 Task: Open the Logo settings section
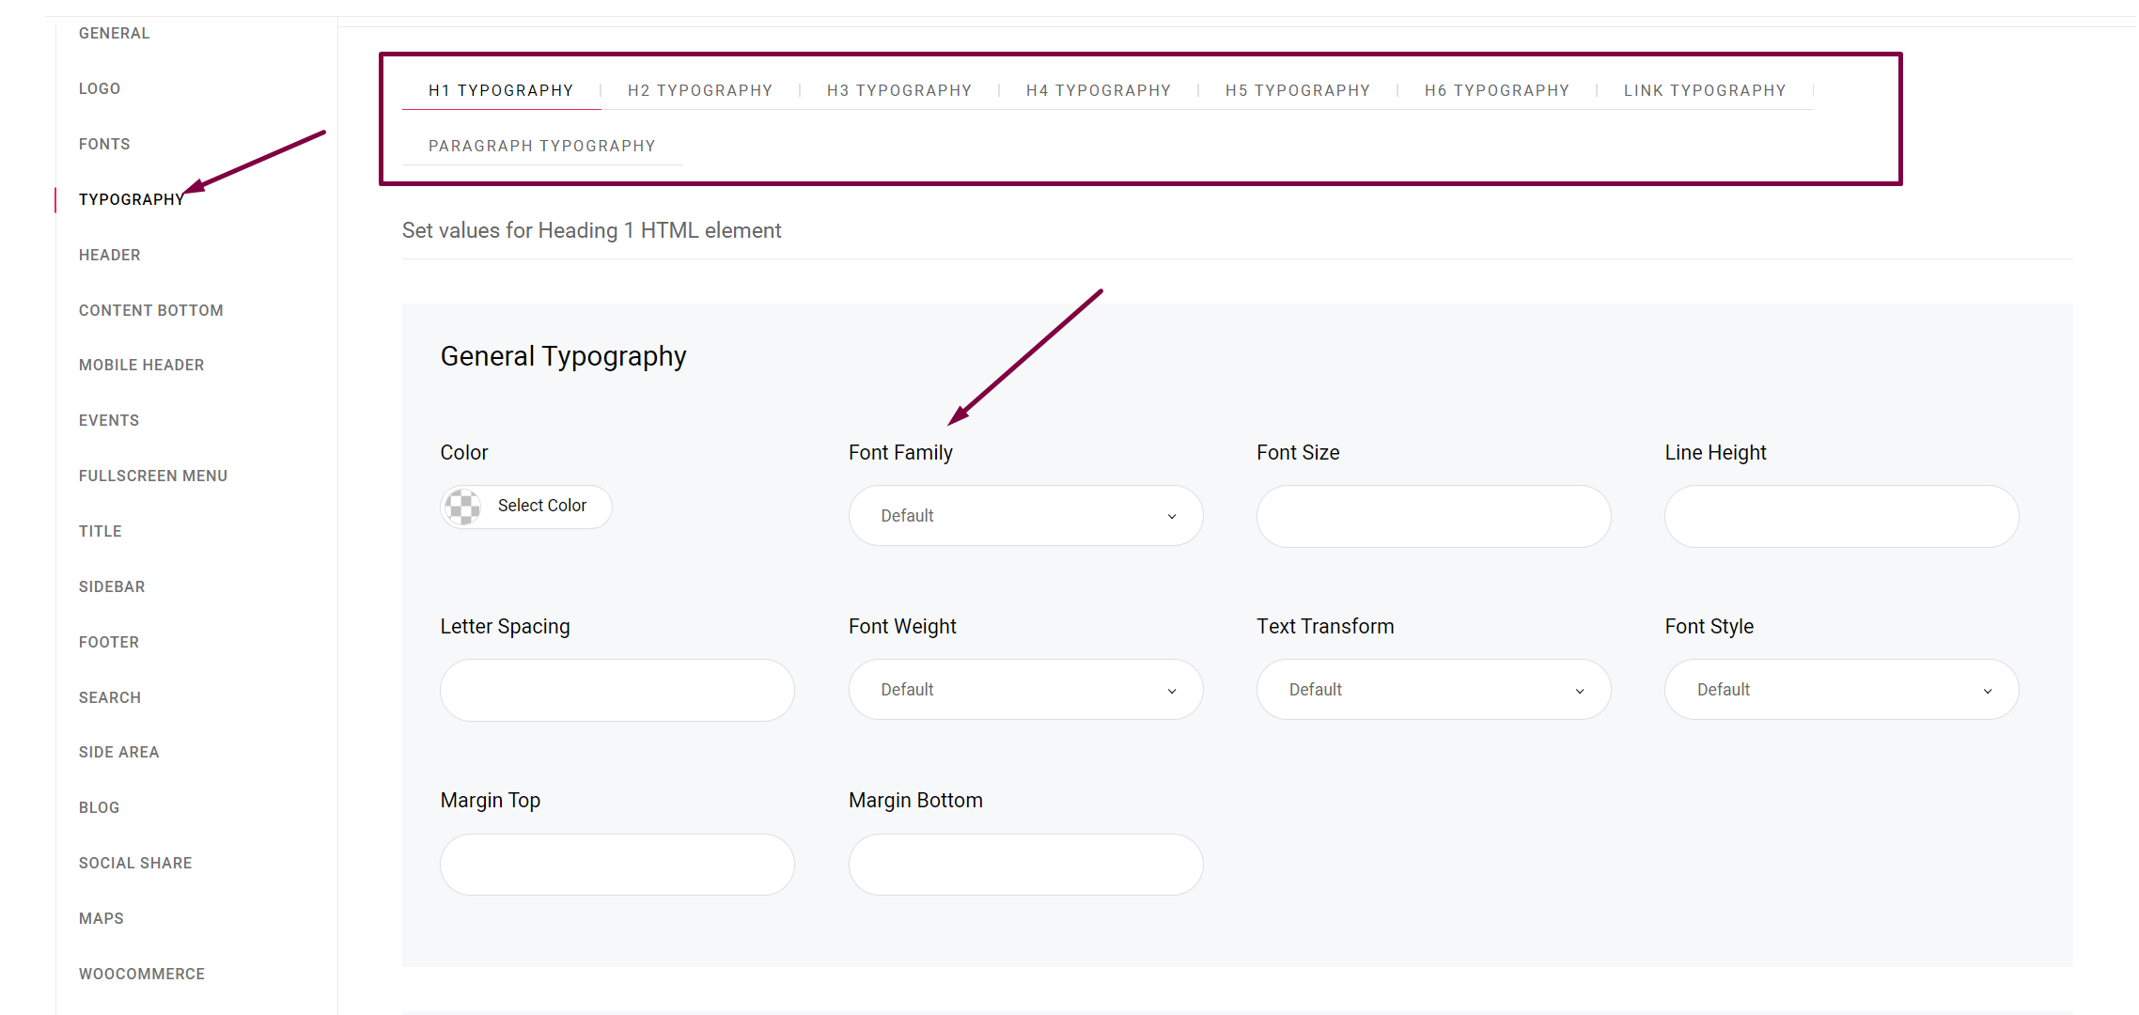[100, 88]
